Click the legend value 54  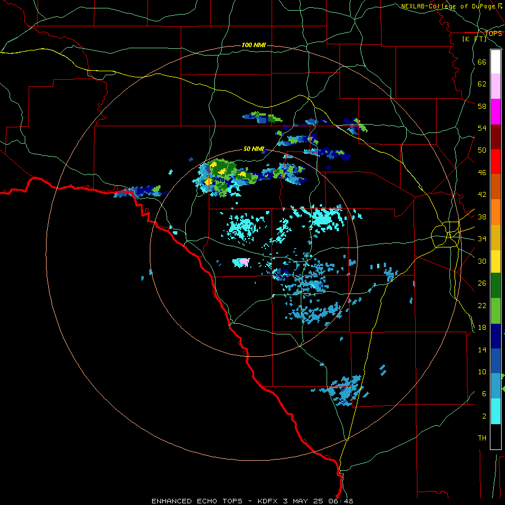[x=482, y=128]
